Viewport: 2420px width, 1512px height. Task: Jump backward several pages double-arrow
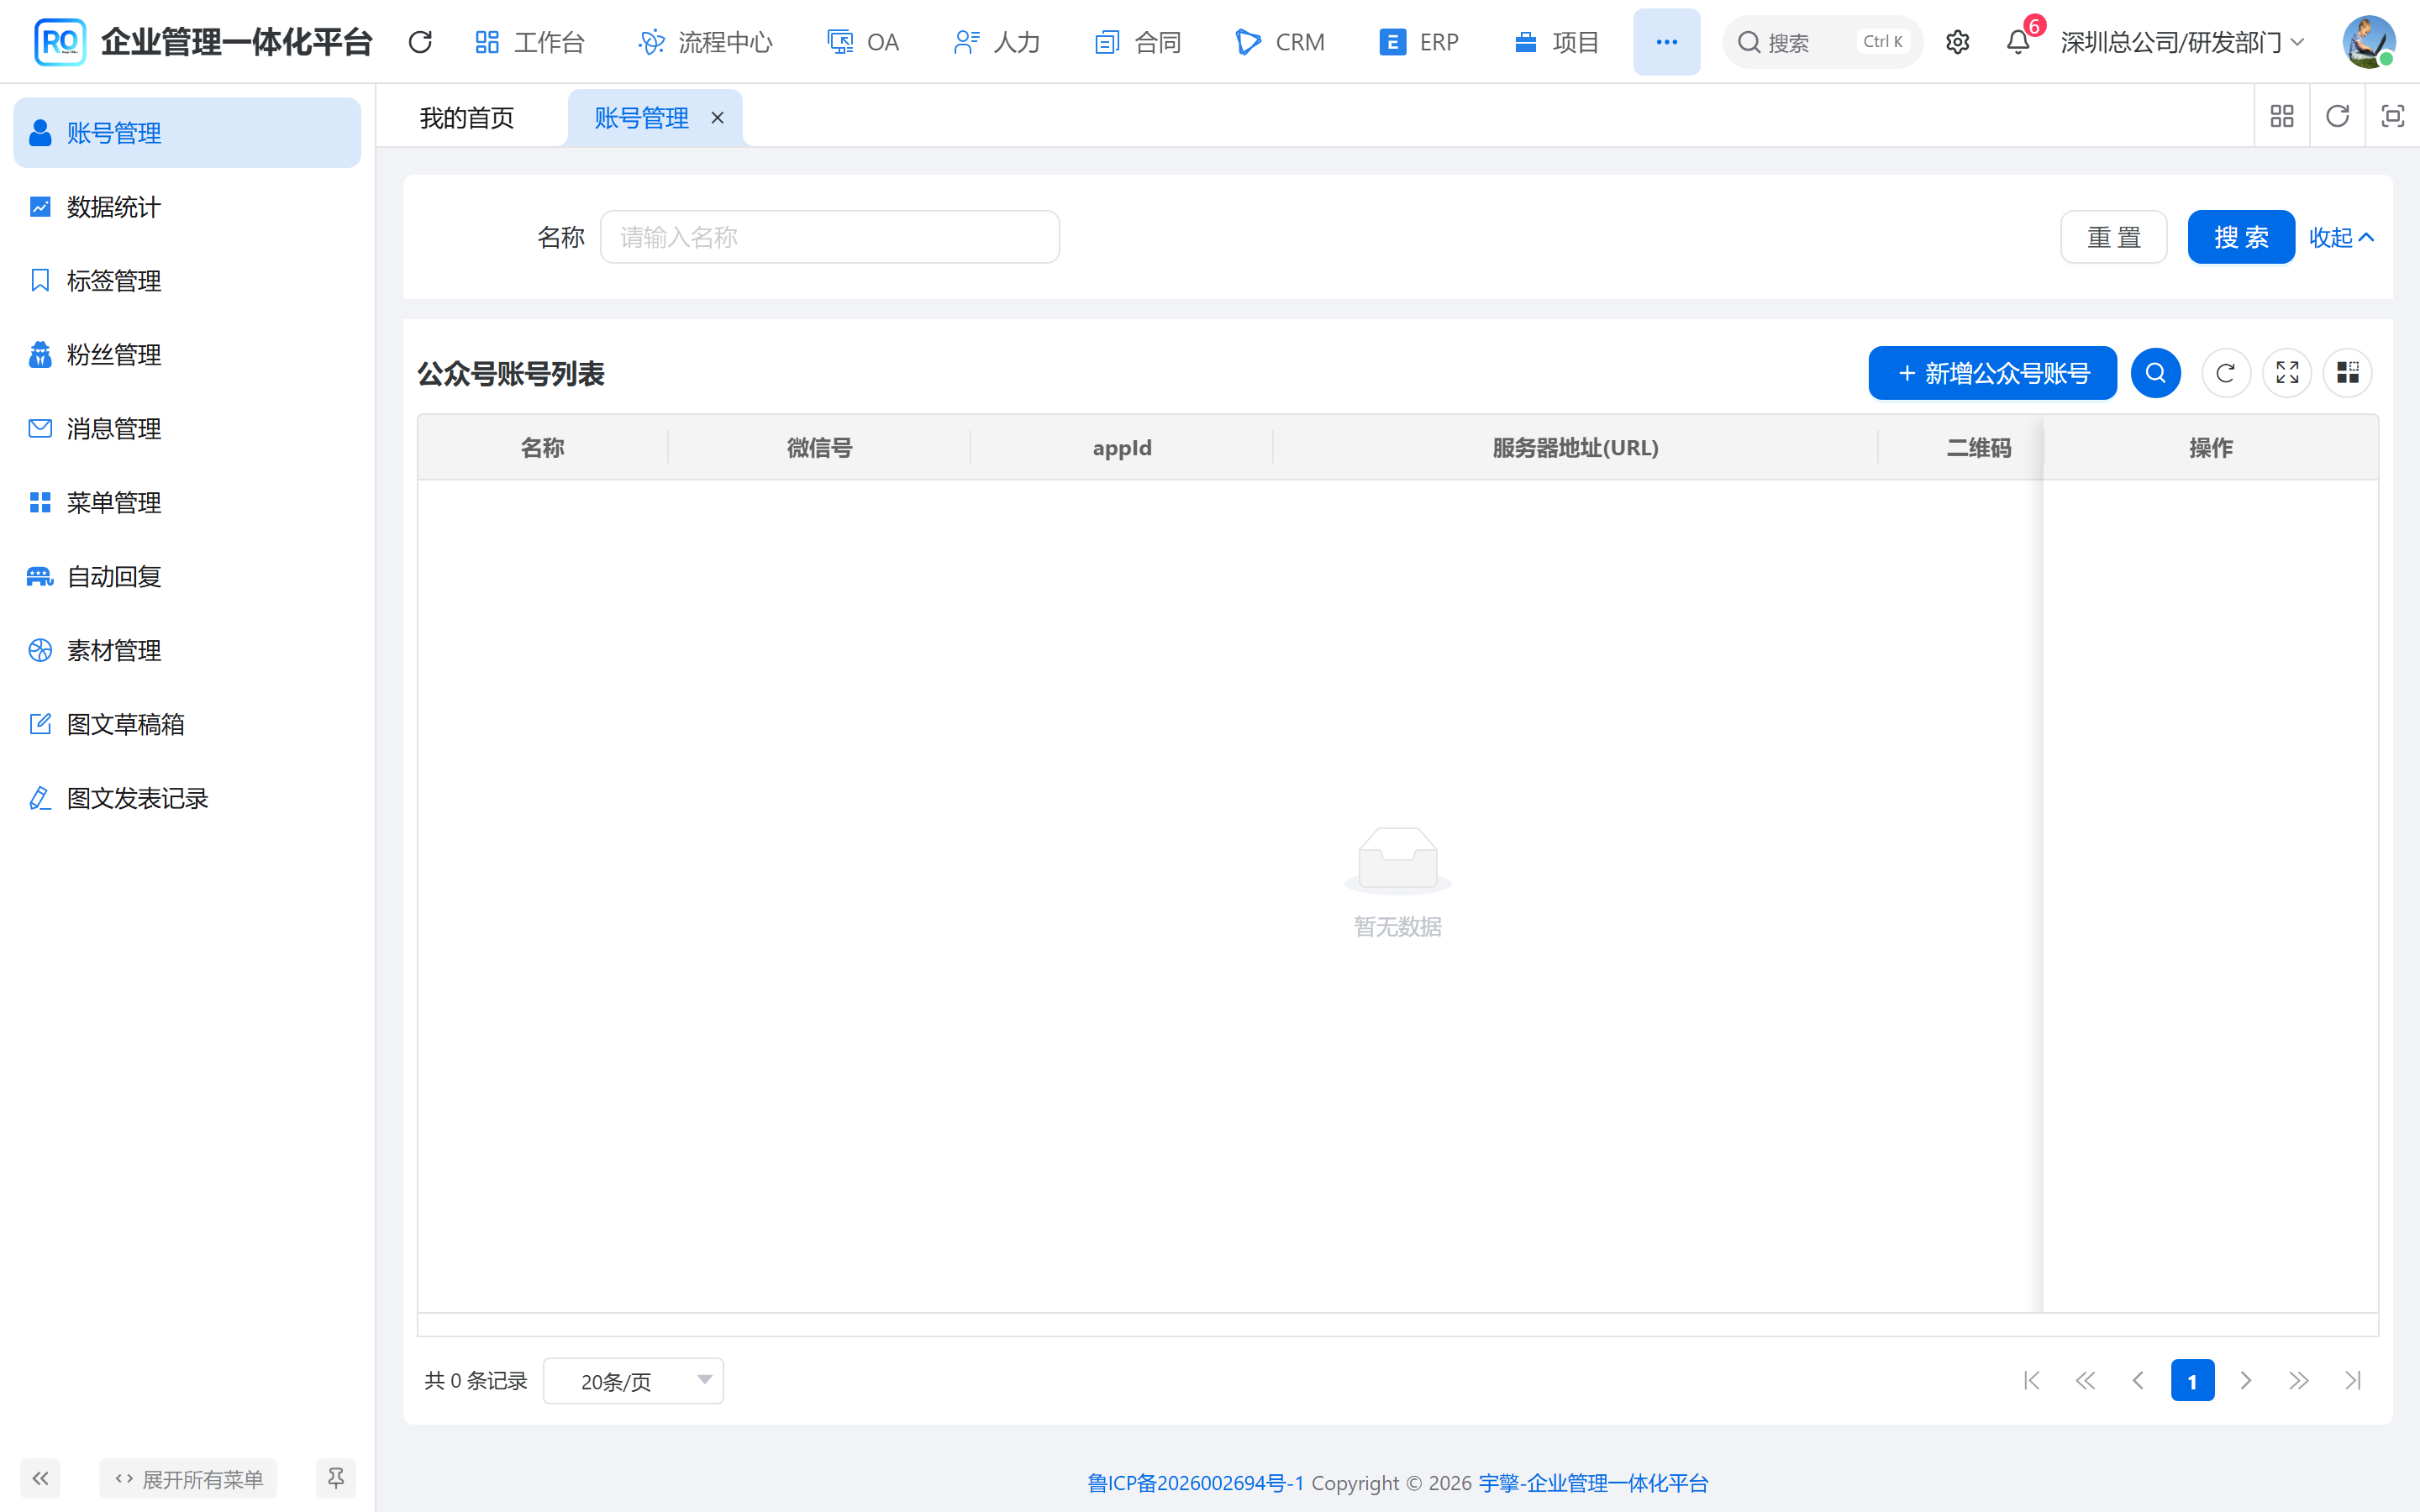(2085, 1381)
